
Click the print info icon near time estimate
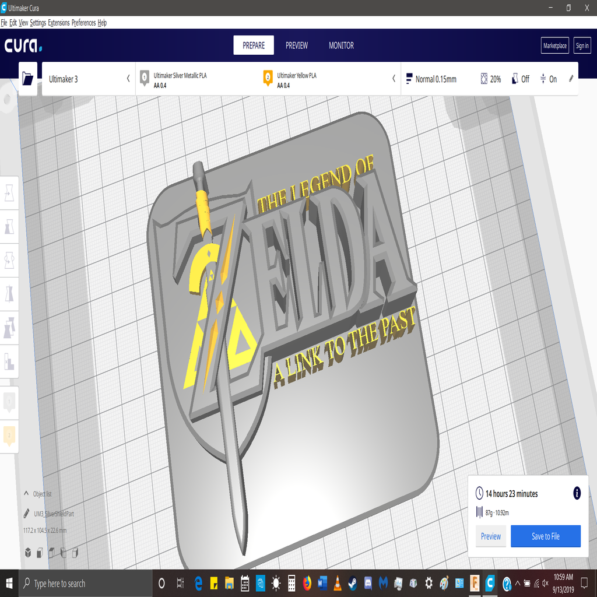[577, 493]
